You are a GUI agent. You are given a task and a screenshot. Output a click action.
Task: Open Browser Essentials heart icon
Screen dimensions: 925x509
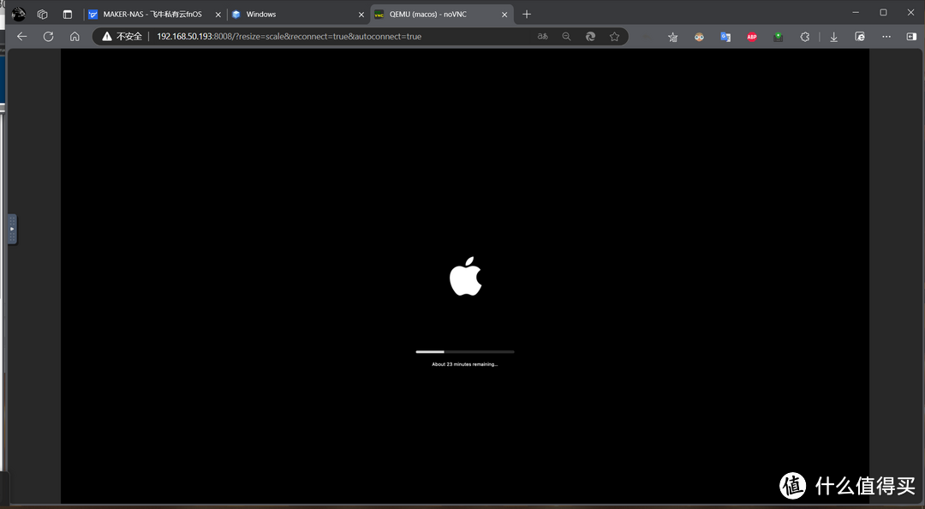point(859,36)
